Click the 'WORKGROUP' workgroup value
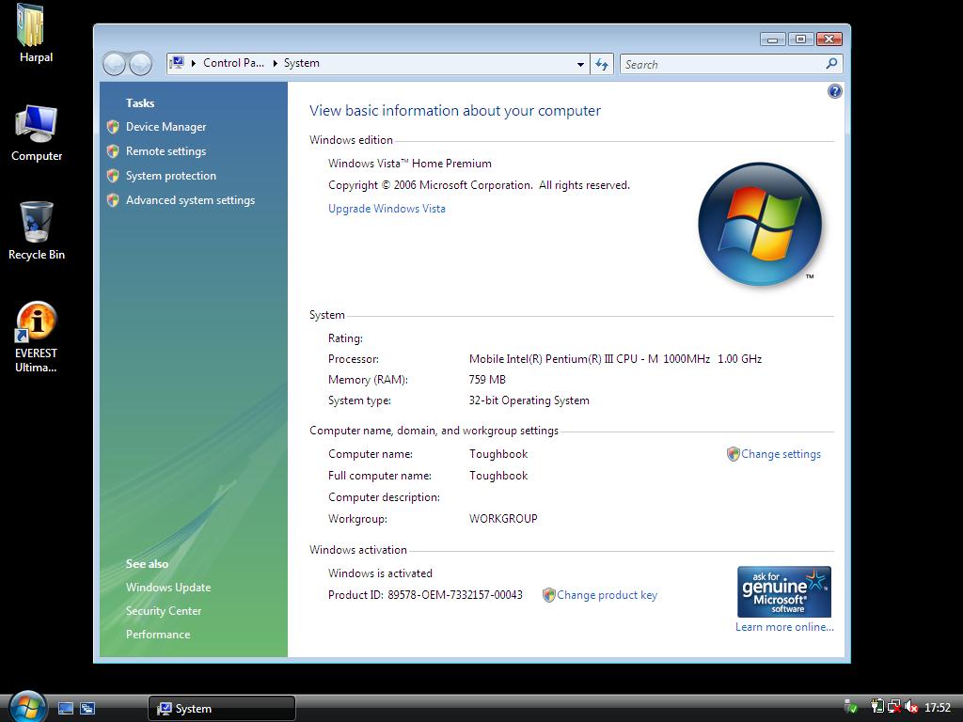Image resolution: width=963 pixels, height=722 pixels. (x=503, y=519)
